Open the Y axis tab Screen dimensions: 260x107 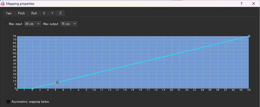tap(52, 13)
